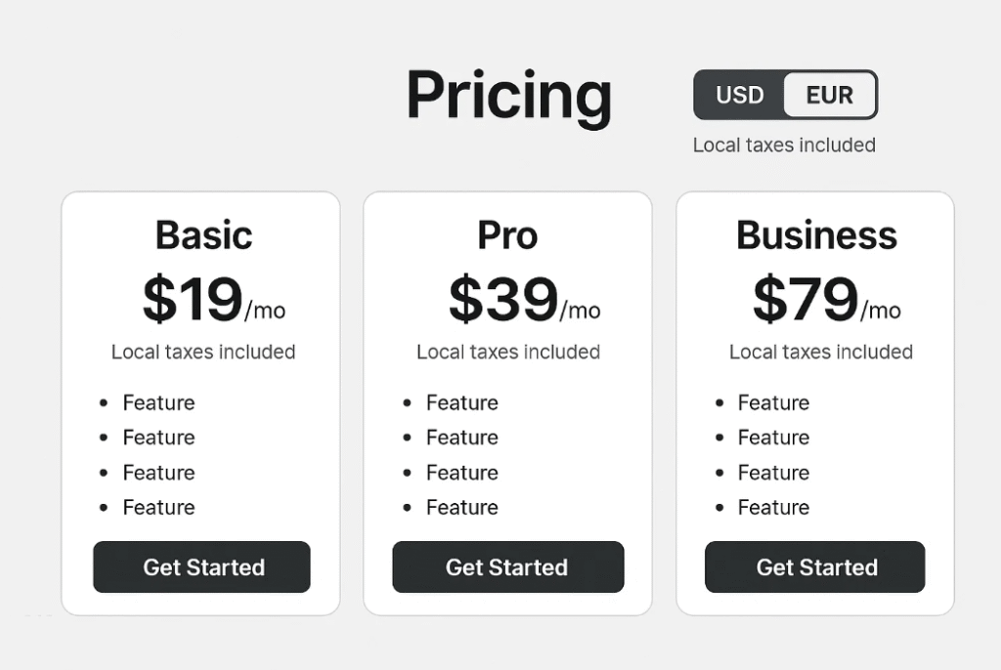Click the $39/mo price
Image resolution: width=1001 pixels, height=670 pixels.
point(525,299)
